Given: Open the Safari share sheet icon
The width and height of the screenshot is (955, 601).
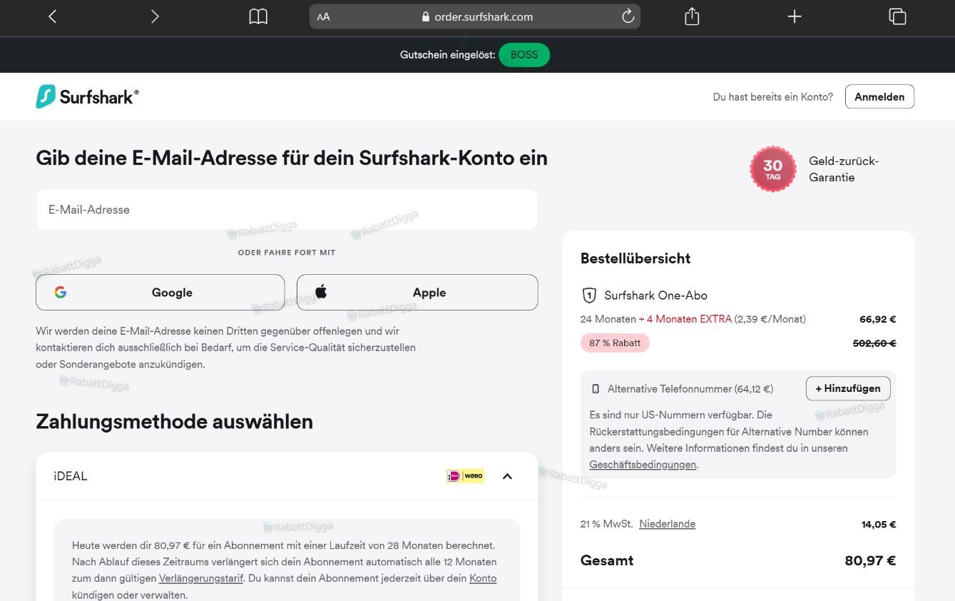Looking at the screenshot, I should 692,16.
